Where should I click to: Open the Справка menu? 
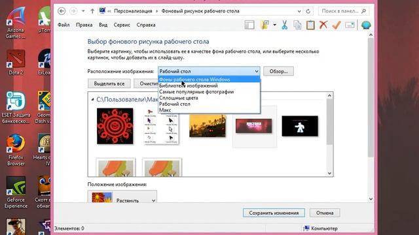tap(146, 25)
